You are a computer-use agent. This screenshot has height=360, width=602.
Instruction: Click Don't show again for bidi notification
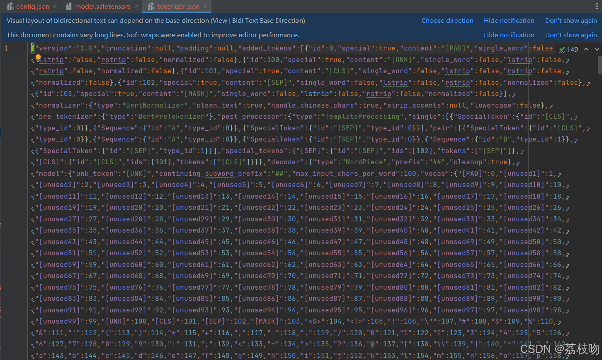coord(571,20)
